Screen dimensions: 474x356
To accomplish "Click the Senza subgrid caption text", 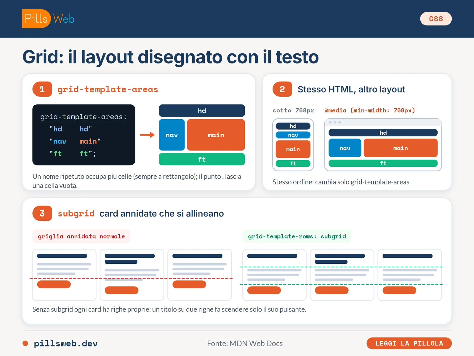I will (x=169, y=309).
